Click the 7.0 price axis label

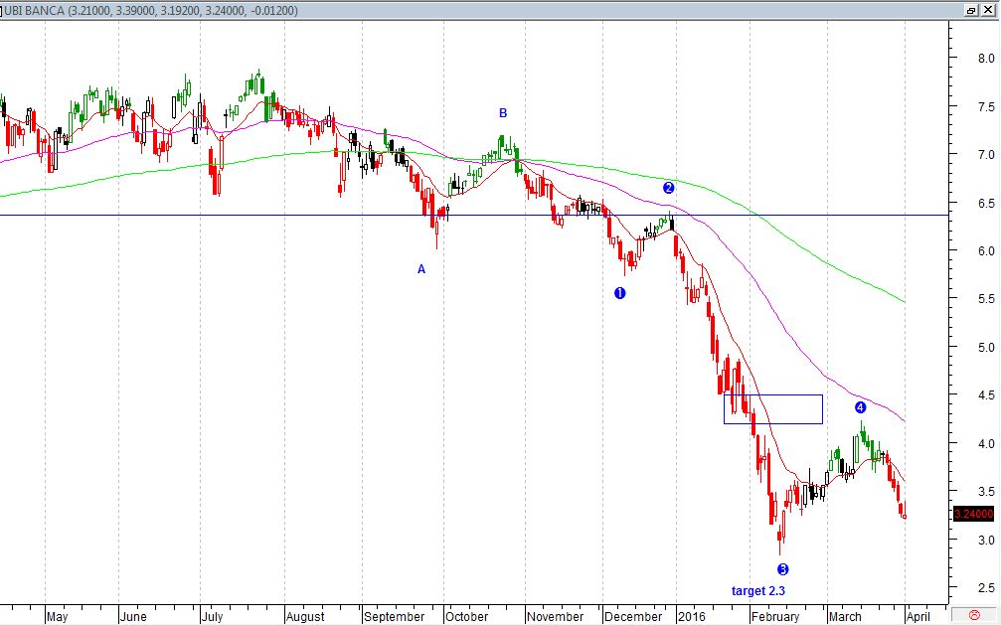[986, 154]
